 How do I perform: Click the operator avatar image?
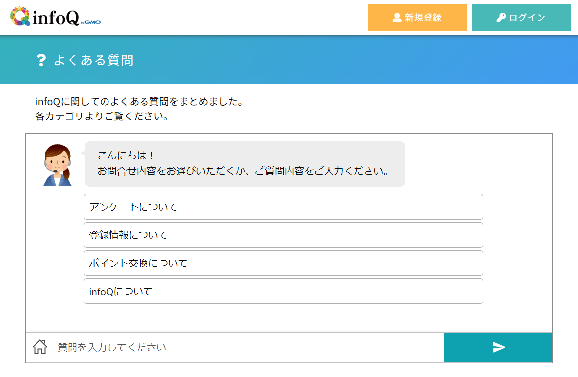(57, 164)
